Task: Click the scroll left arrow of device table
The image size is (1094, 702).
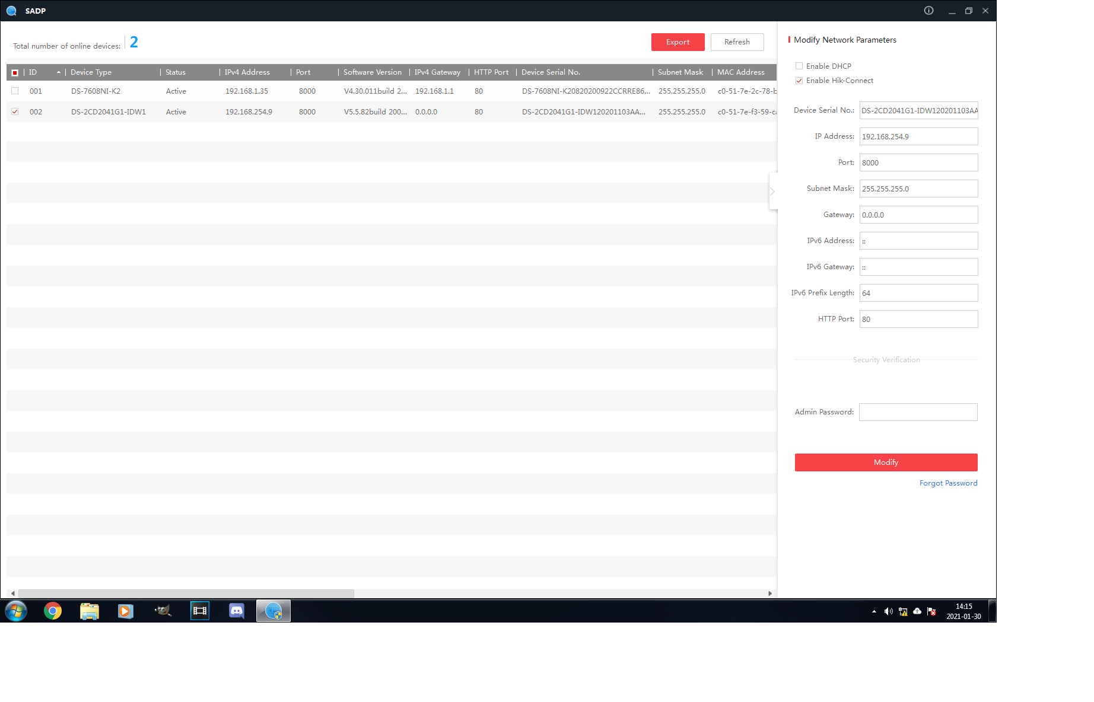Action: tap(13, 593)
